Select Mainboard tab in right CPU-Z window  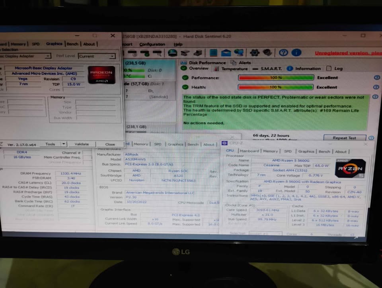tap(249, 151)
